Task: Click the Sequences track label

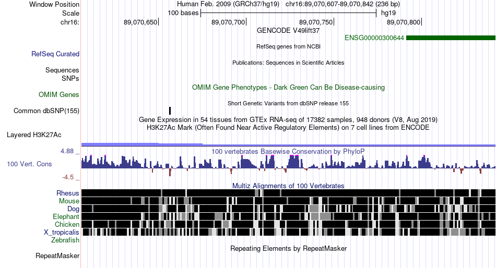Action: [62, 70]
